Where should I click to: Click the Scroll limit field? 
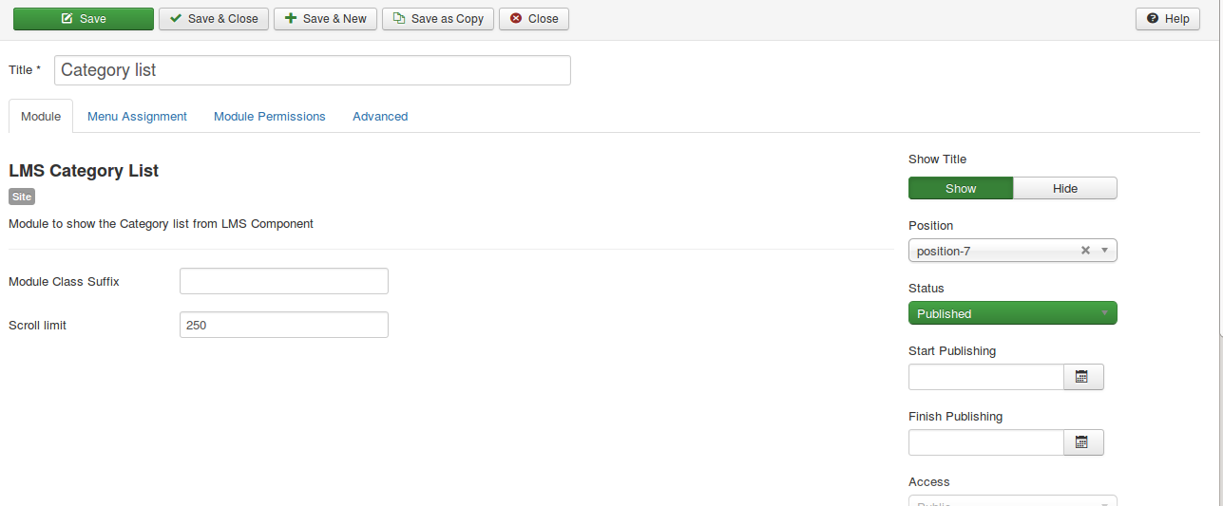click(x=283, y=325)
